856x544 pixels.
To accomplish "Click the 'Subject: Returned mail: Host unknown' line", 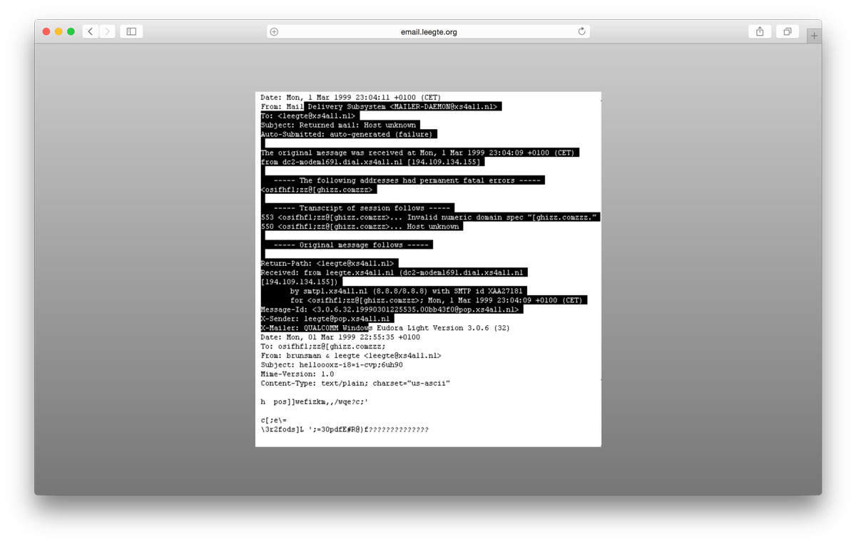I will pyautogui.click(x=339, y=125).
